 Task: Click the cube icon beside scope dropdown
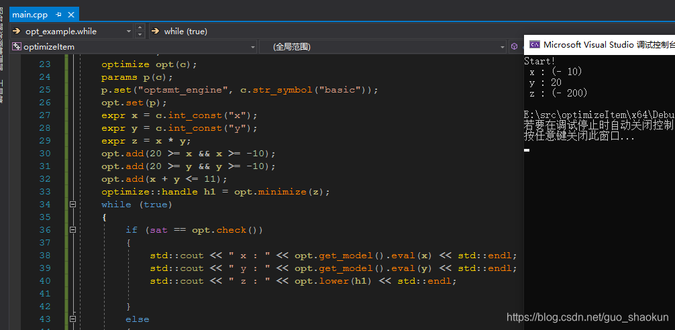tap(514, 46)
